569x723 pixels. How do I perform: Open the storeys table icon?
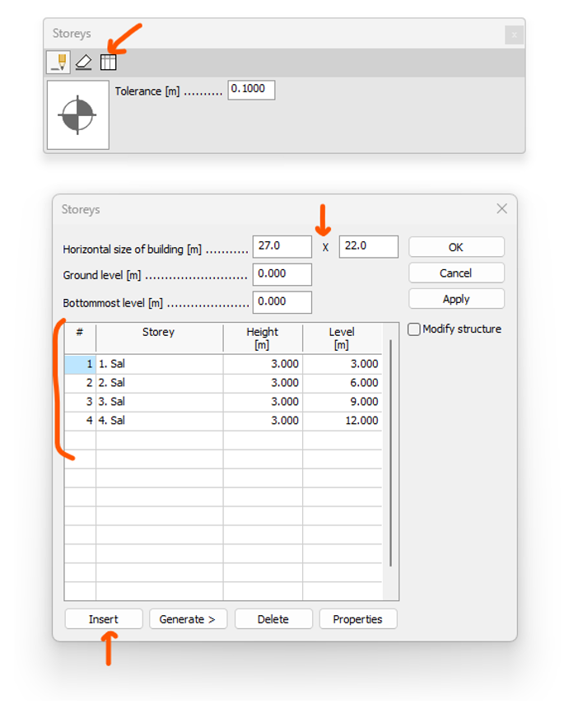[109, 63]
